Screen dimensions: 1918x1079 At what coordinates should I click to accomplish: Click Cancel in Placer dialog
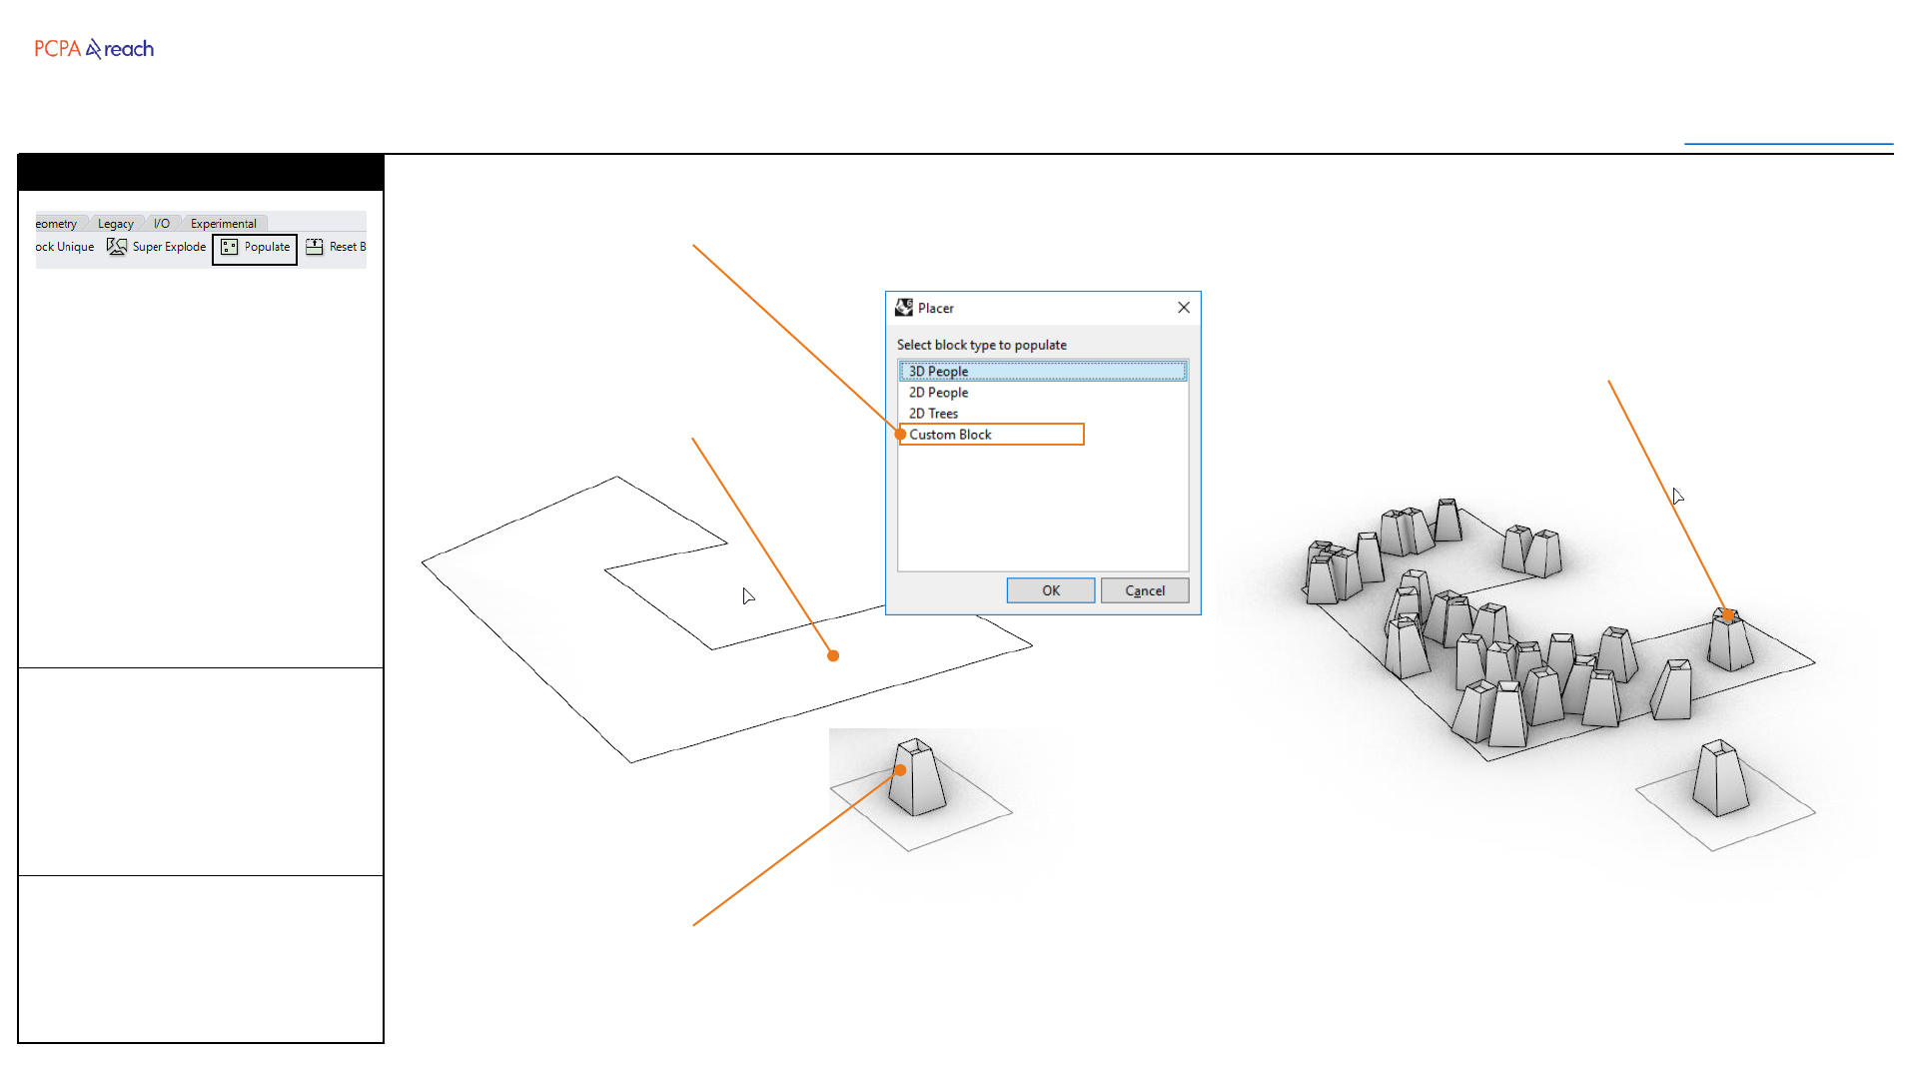click(x=1145, y=590)
